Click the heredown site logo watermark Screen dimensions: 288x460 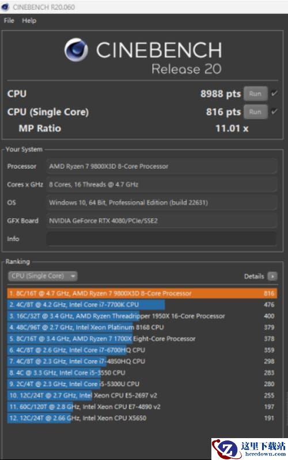click(x=249, y=449)
